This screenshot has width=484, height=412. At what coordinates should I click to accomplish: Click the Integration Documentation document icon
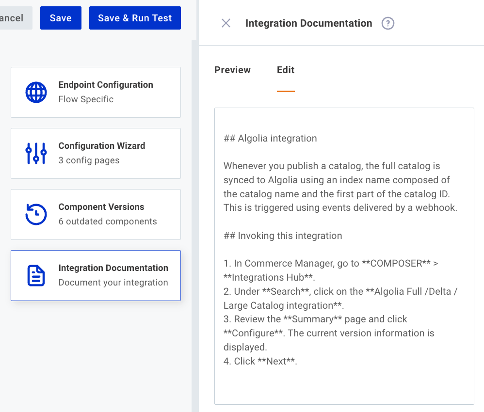pyautogui.click(x=36, y=275)
